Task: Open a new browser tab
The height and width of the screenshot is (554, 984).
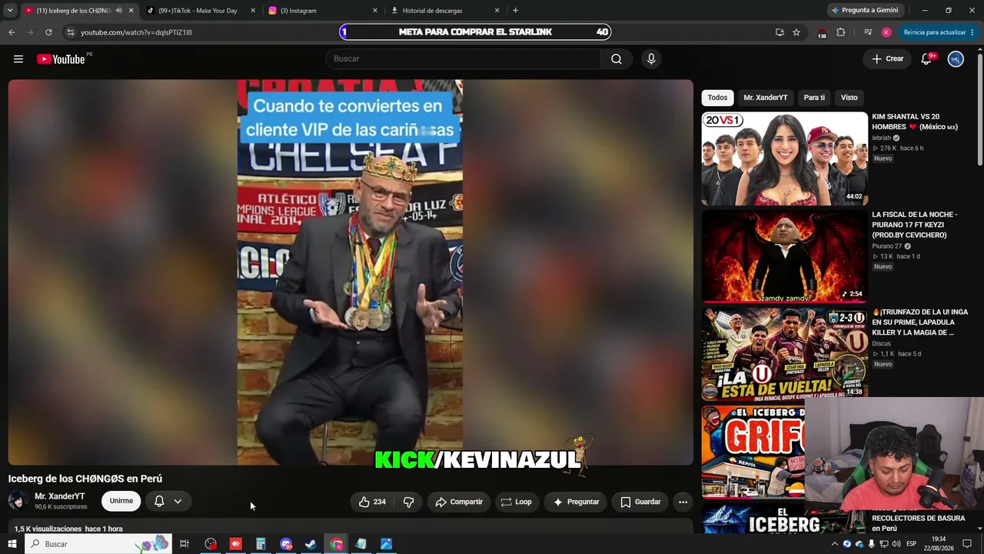Action: tap(515, 11)
